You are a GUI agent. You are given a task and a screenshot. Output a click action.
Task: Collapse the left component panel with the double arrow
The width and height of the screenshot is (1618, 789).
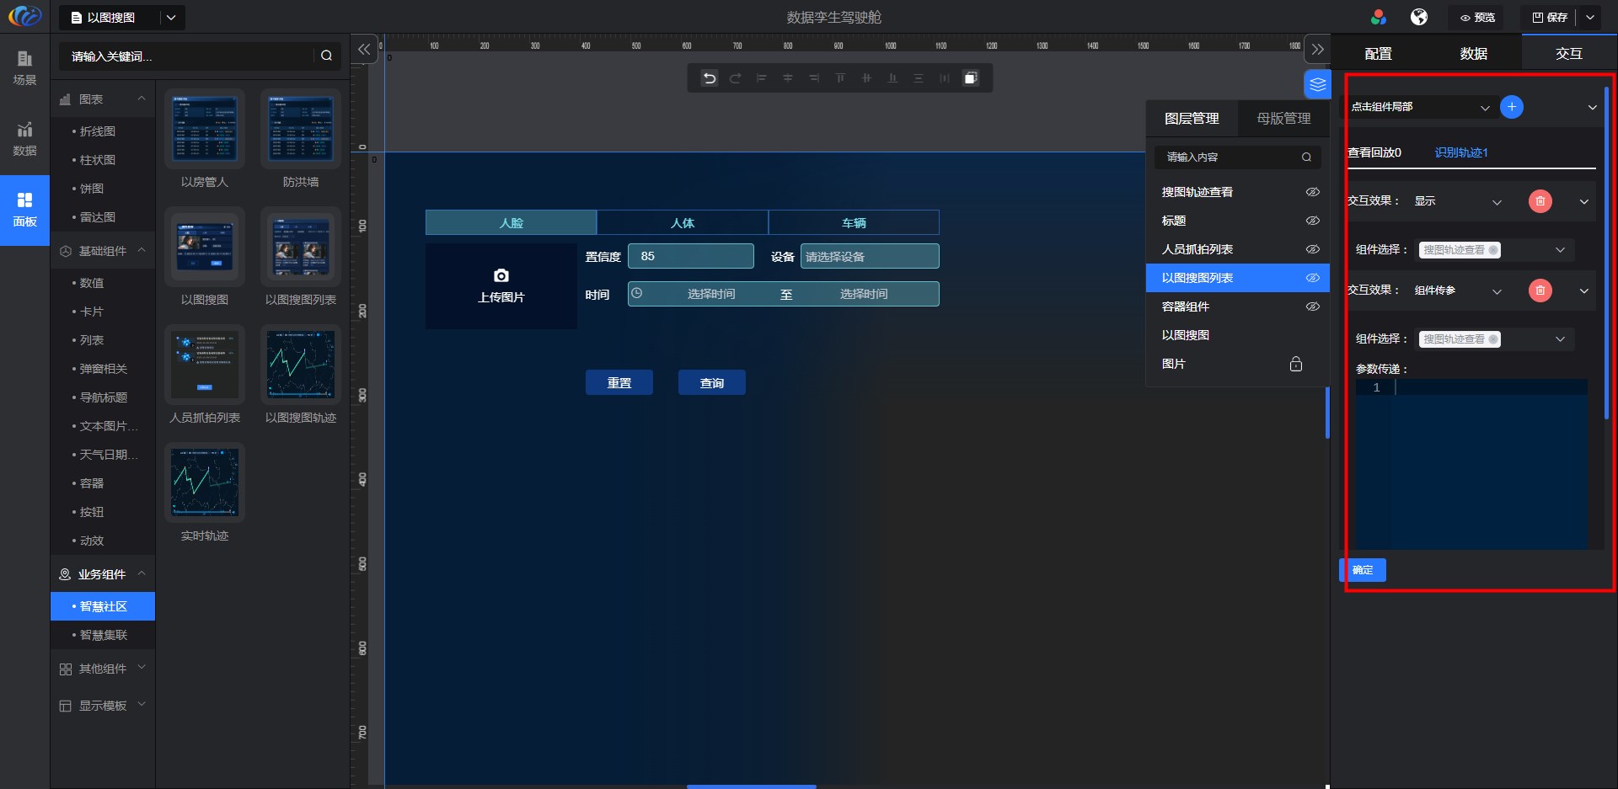tap(364, 50)
